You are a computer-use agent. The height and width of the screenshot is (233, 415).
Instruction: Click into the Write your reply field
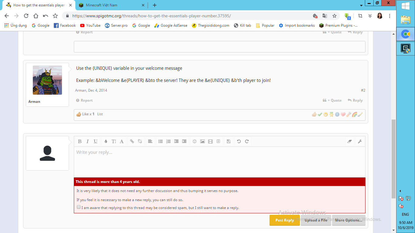(x=220, y=162)
